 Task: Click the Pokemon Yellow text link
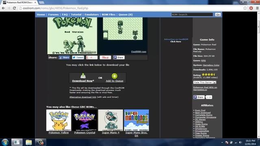point(58,133)
